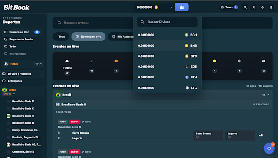Bet on Lagarto odds button

tap(240, 136)
